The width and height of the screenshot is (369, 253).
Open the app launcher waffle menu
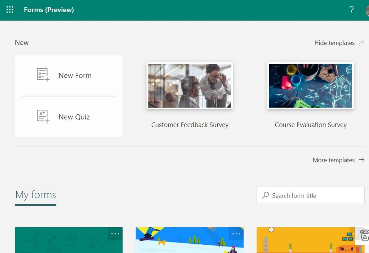pyautogui.click(x=10, y=10)
